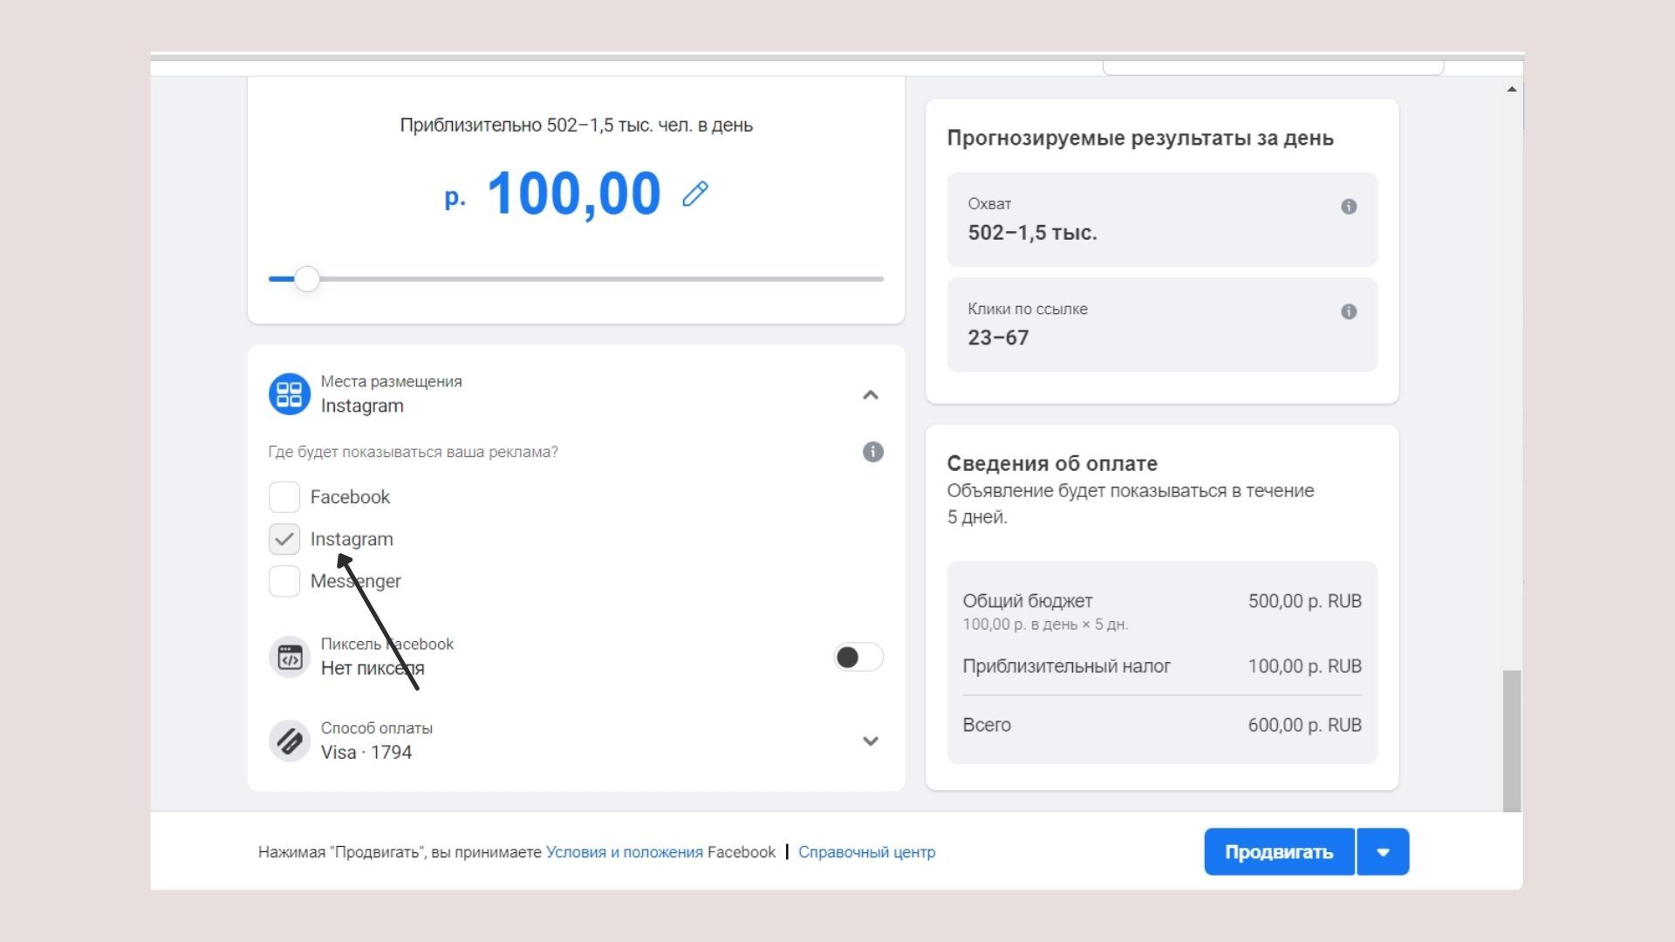Enable the Facebook pixel toggle
The image size is (1675, 942).
858,657
